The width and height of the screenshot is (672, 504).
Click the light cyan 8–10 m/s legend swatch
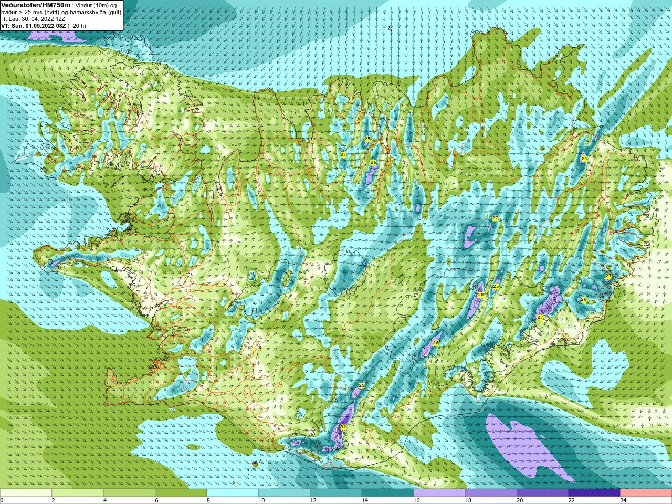pos(233,493)
